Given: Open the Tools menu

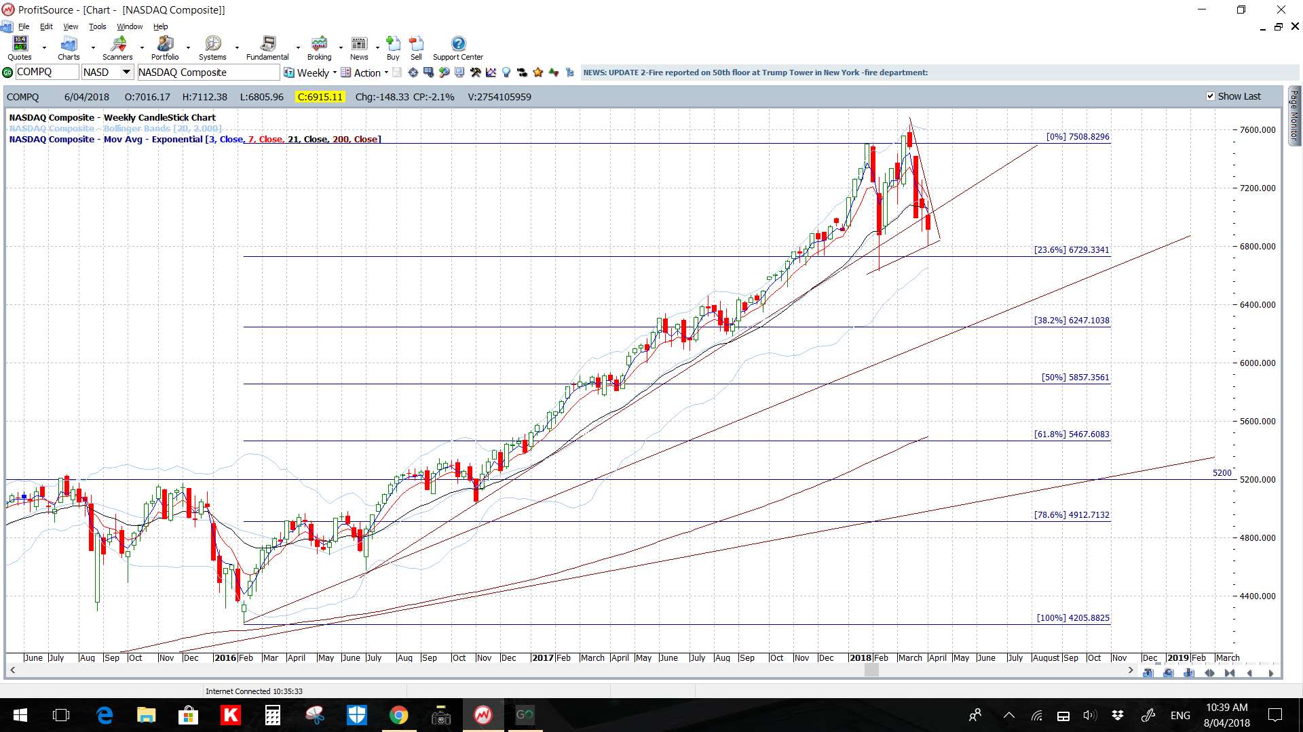Looking at the screenshot, I should point(98,26).
